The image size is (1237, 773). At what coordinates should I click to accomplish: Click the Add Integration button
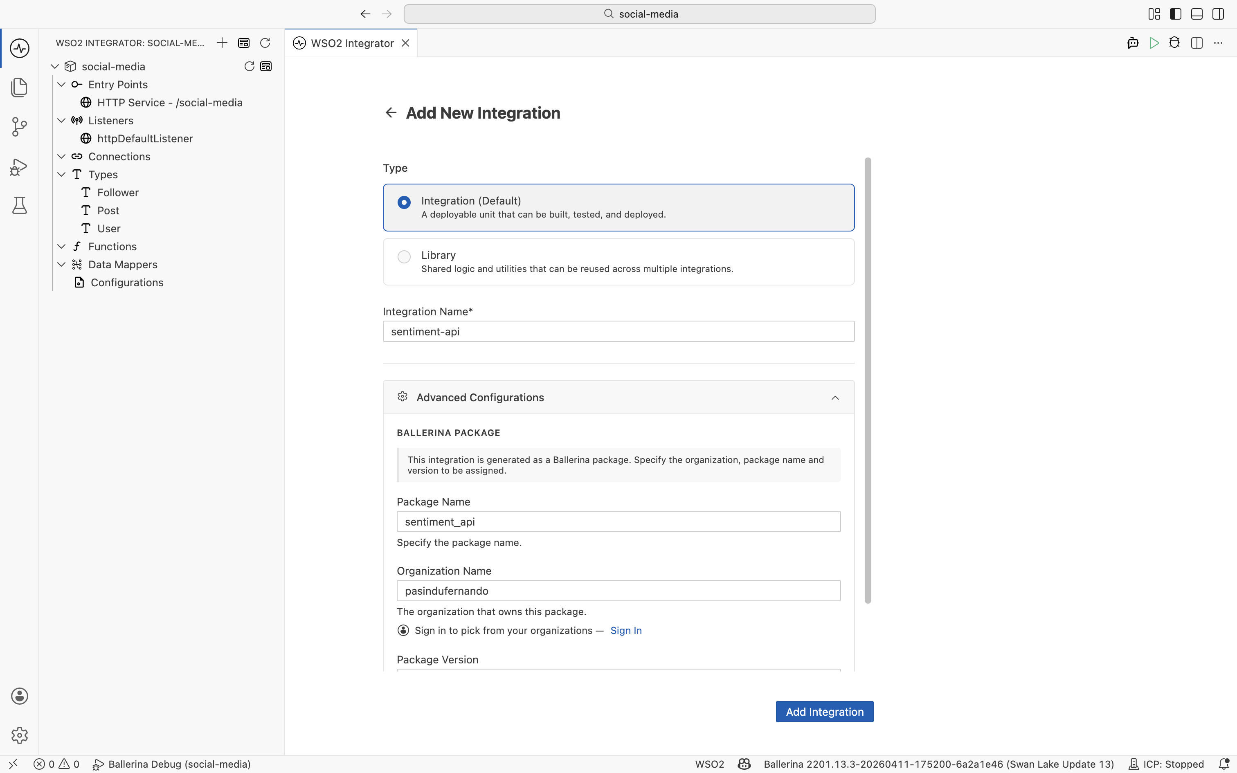825,712
